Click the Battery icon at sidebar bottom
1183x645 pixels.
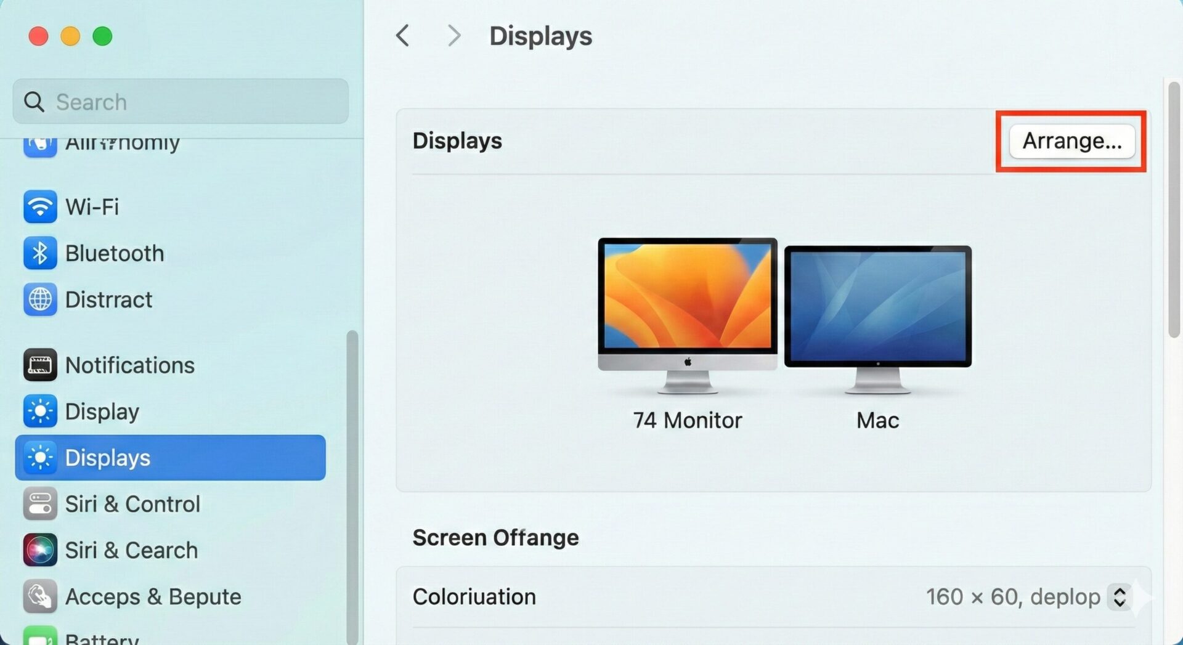pyautogui.click(x=40, y=637)
